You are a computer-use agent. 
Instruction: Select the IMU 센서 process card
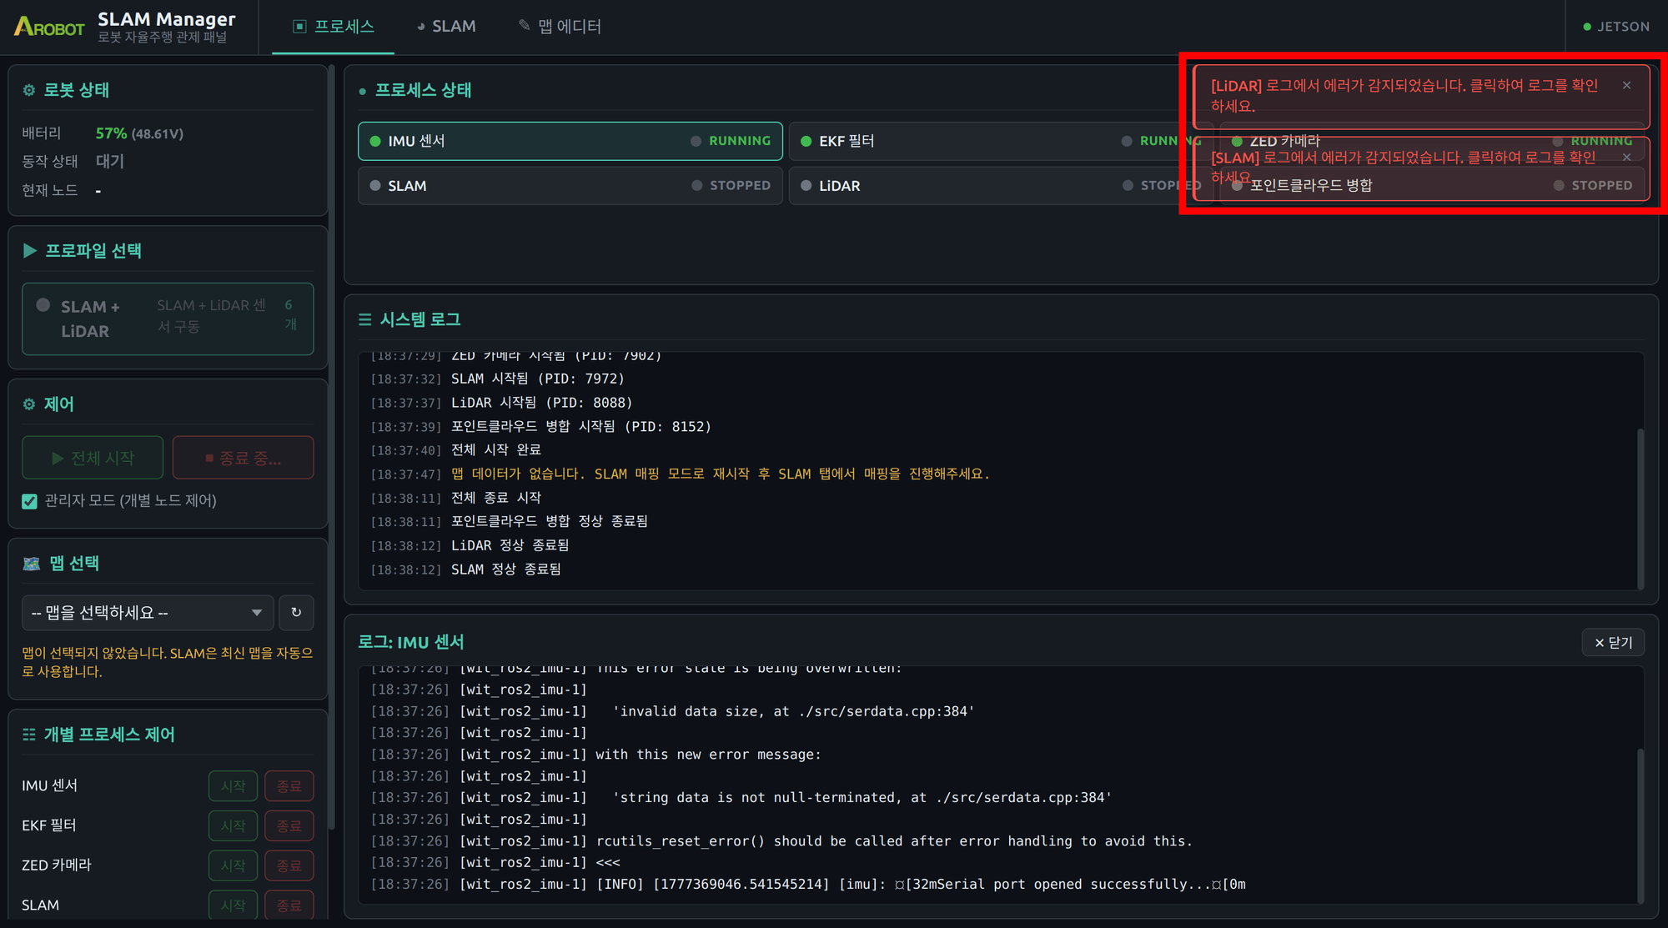(x=570, y=141)
